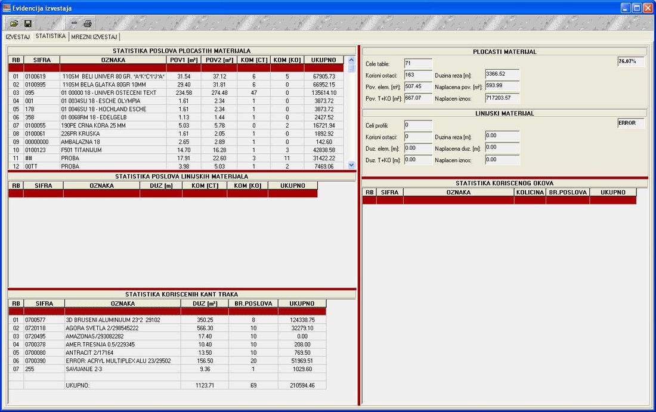Screen dimensions: 656x412
Task: Select the Duzina reza field showing 3366.52
Action: (x=502, y=75)
